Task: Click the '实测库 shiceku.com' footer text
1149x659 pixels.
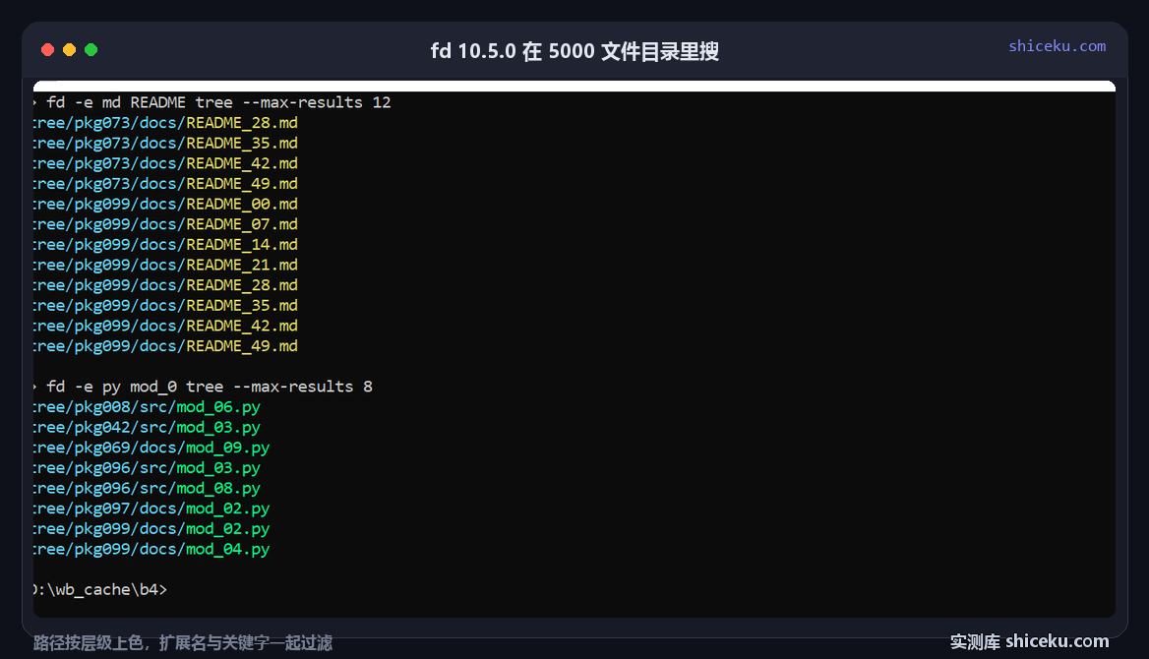Action: coord(1030,641)
